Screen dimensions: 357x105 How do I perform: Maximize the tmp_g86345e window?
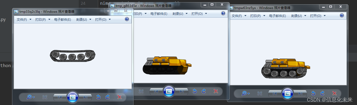(x=212, y=5)
